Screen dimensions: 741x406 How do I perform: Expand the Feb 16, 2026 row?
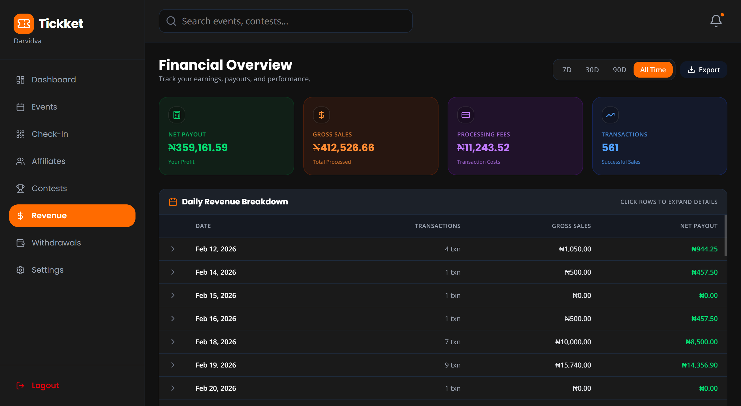pos(173,318)
